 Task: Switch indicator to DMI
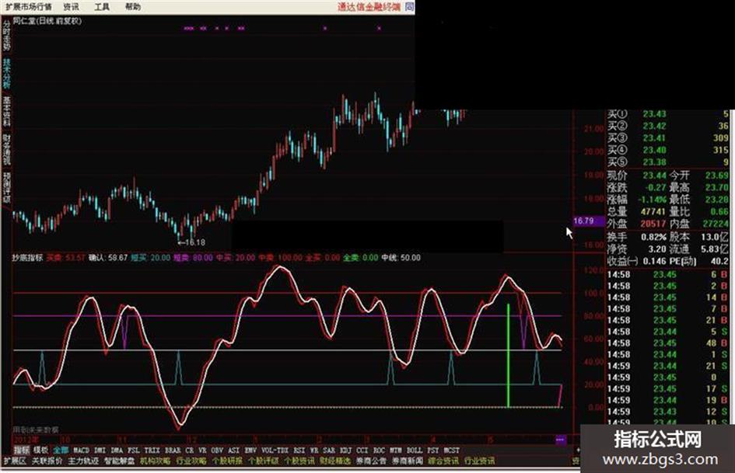100,450
